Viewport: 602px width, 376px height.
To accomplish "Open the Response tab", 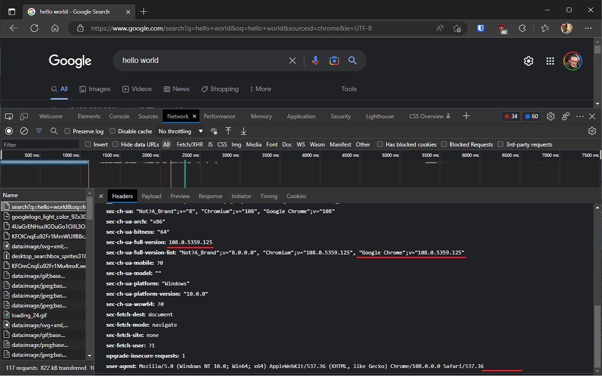I will 210,196.
